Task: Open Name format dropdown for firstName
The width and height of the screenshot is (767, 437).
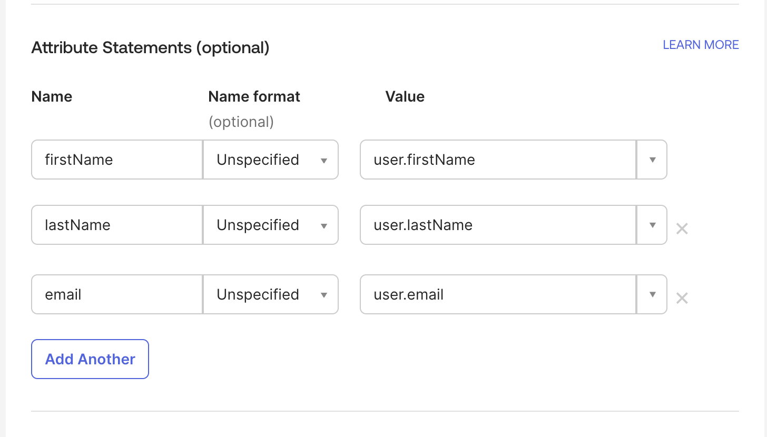Action: [271, 160]
